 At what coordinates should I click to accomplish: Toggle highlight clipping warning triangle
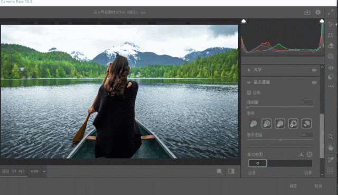[322, 21]
